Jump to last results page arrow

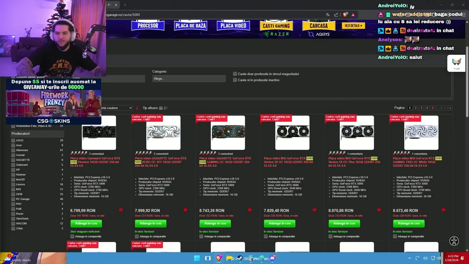(450, 108)
